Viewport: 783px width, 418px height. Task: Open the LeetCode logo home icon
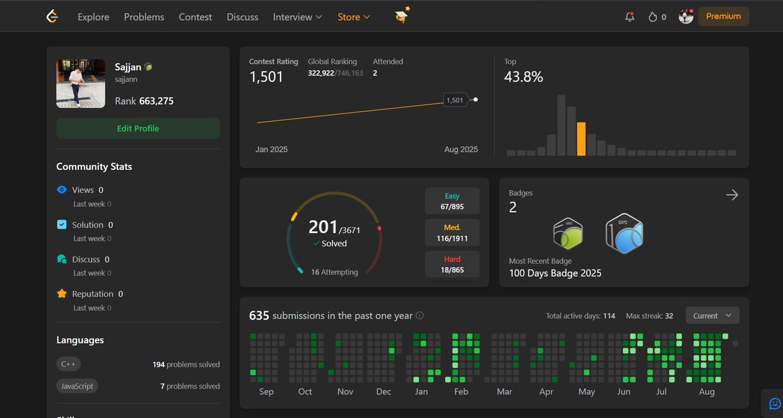coord(53,16)
